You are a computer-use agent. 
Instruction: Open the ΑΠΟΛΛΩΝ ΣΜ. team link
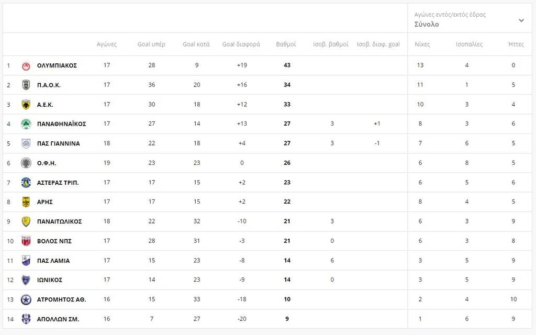58,319
